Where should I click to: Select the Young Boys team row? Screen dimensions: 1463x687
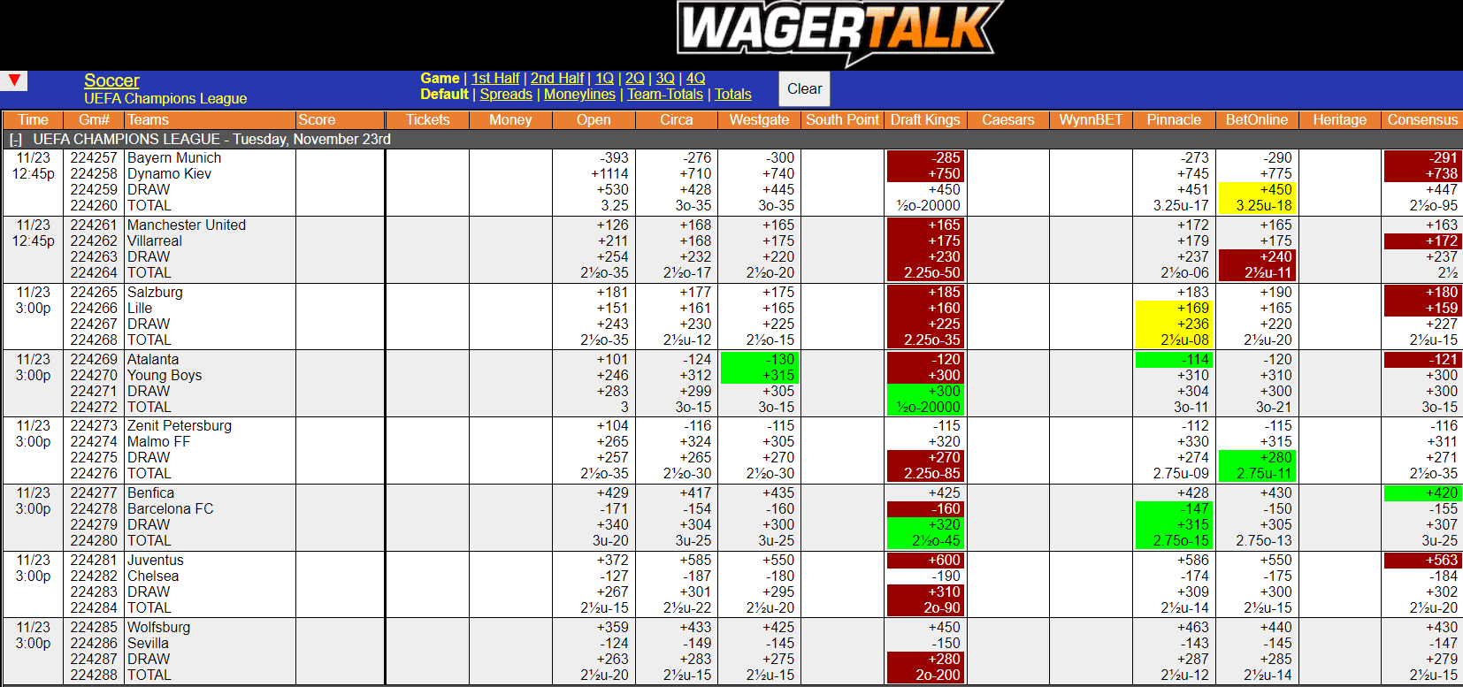[165, 376]
